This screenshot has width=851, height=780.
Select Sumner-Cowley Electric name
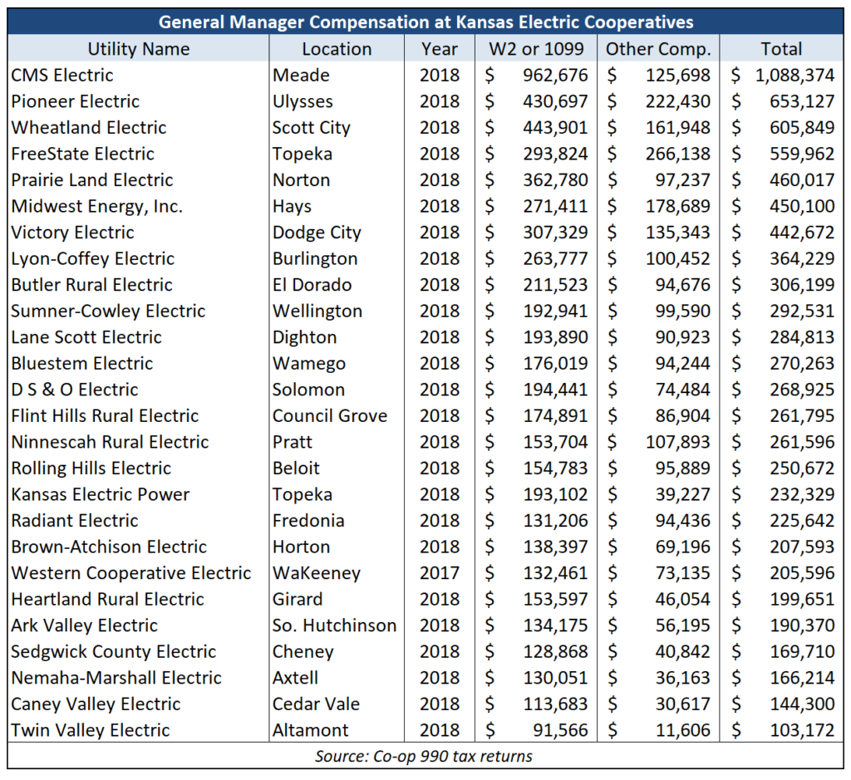coord(109,311)
